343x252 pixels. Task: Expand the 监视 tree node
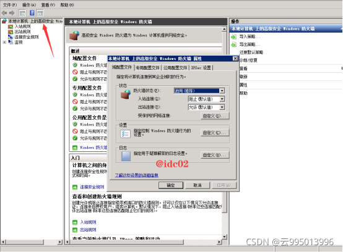[x=4, y=43]
